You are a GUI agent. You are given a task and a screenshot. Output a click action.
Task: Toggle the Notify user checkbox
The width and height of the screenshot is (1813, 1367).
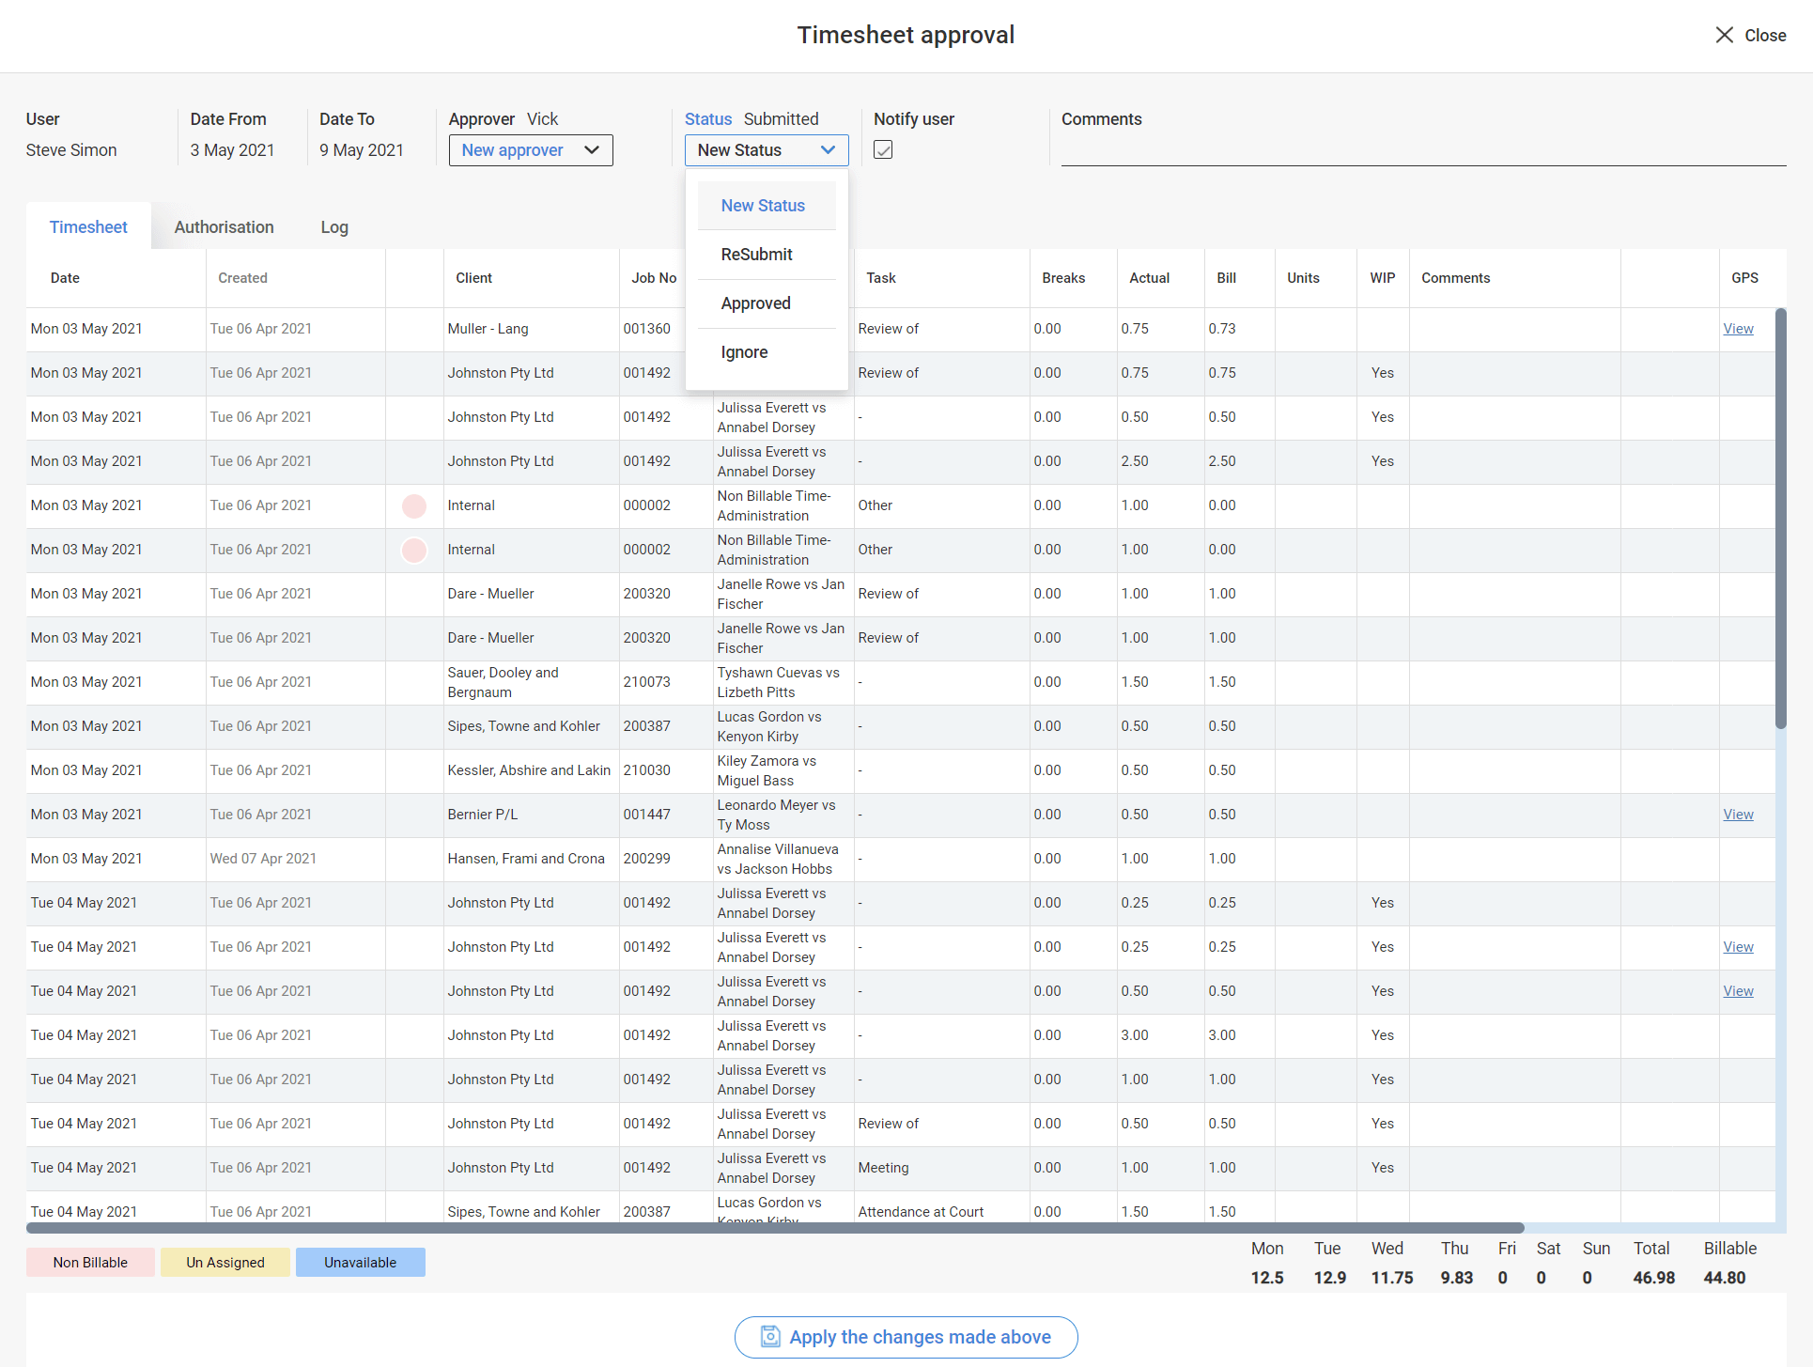883,149
